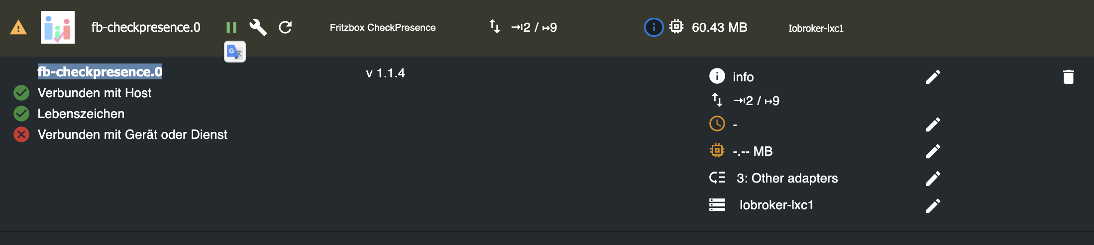
Task: Open instance settings with wrench icon
Action: 258,27
